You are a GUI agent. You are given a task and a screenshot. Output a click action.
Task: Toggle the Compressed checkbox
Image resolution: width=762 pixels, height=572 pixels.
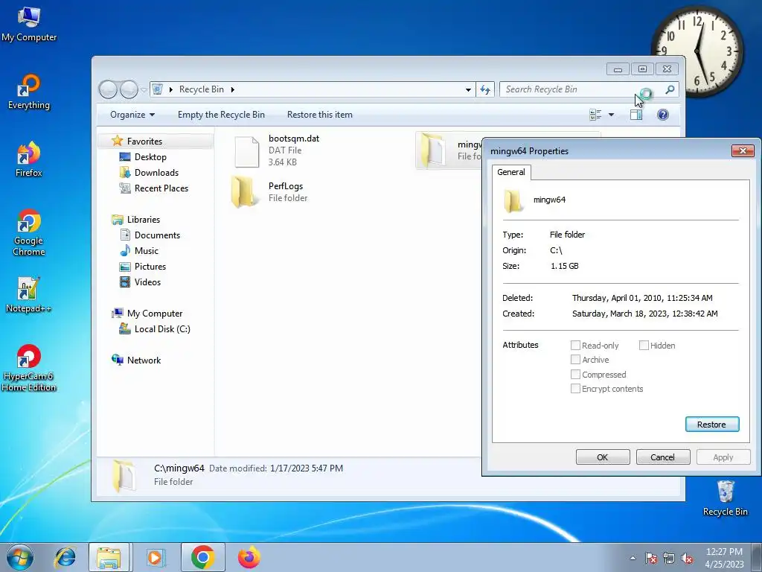tap(575, 375)
